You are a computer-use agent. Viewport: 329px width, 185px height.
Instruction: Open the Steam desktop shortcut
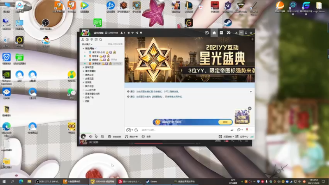(228, 23)
